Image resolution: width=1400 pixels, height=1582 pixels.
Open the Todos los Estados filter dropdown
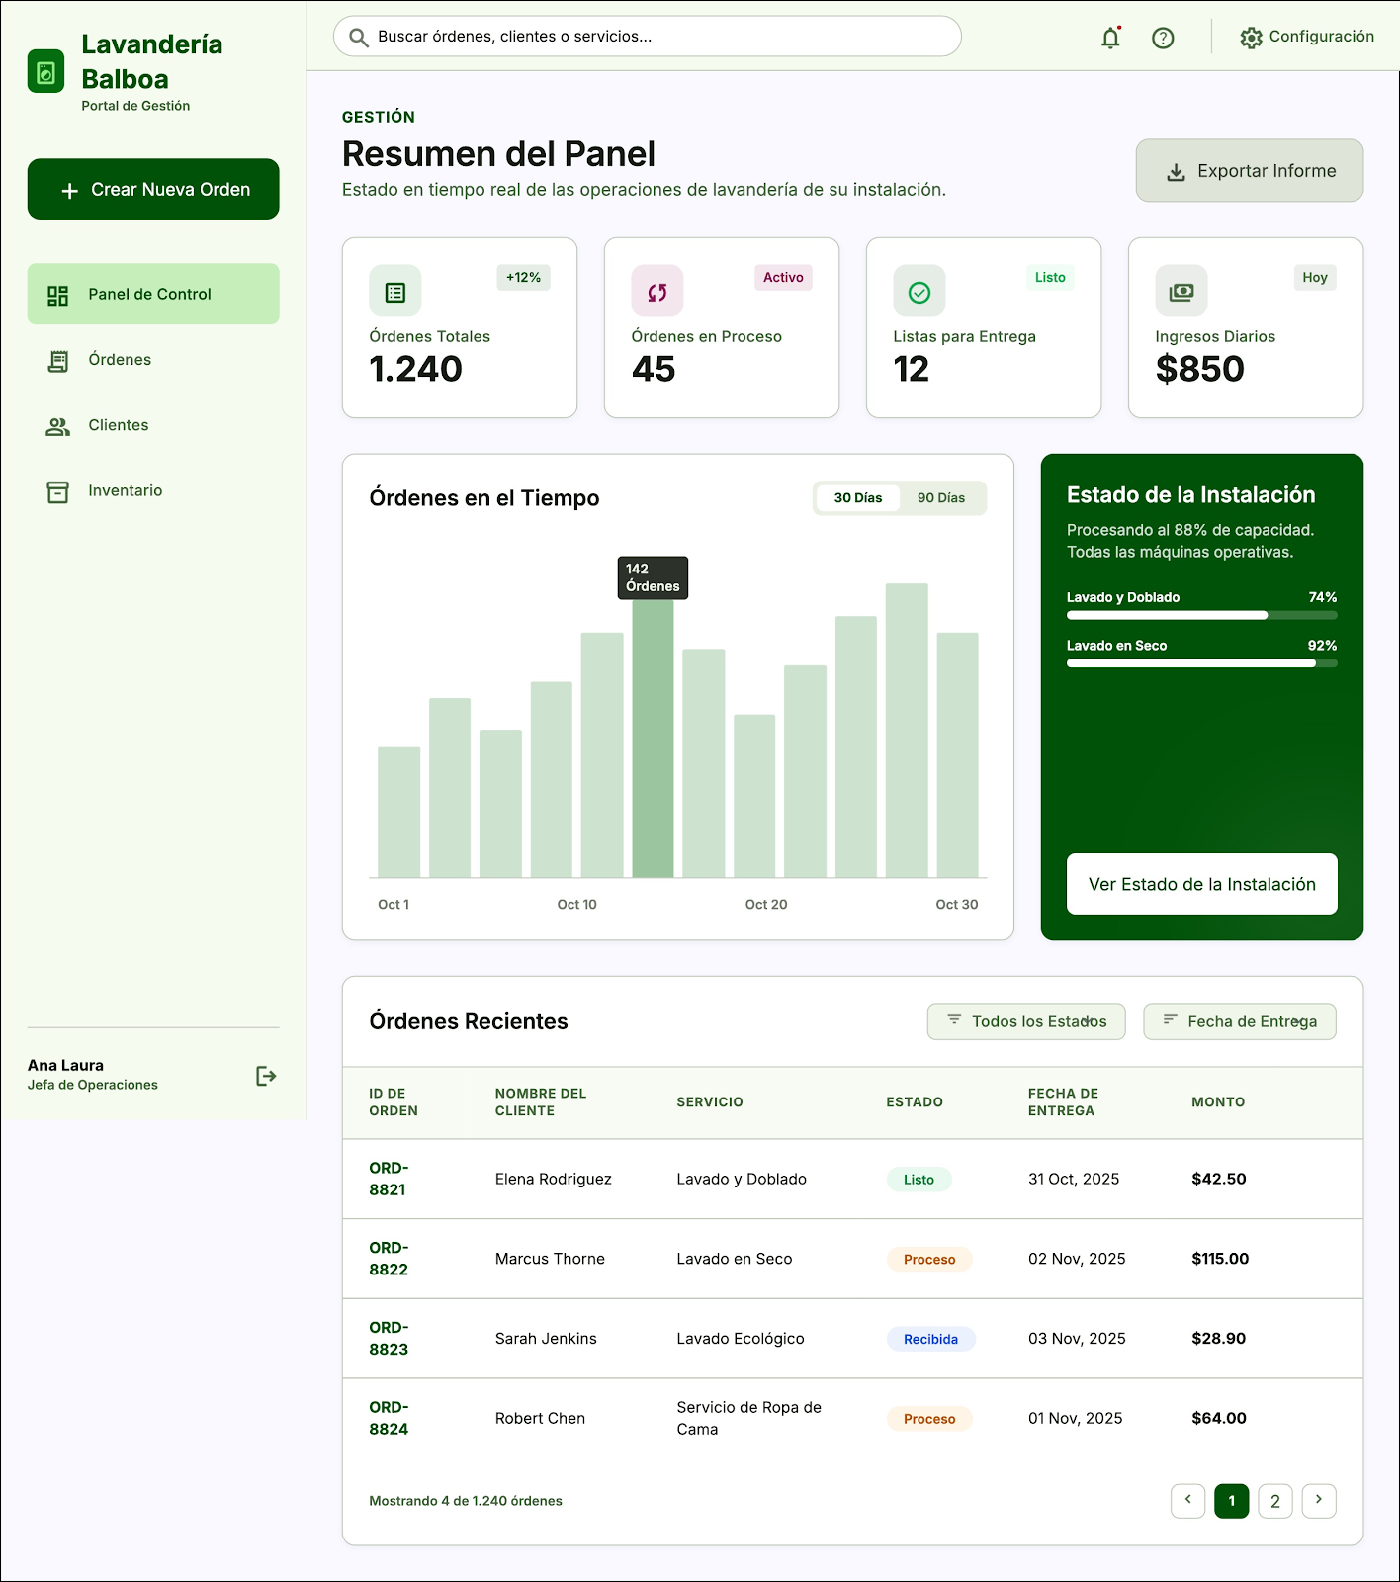1026,1021
